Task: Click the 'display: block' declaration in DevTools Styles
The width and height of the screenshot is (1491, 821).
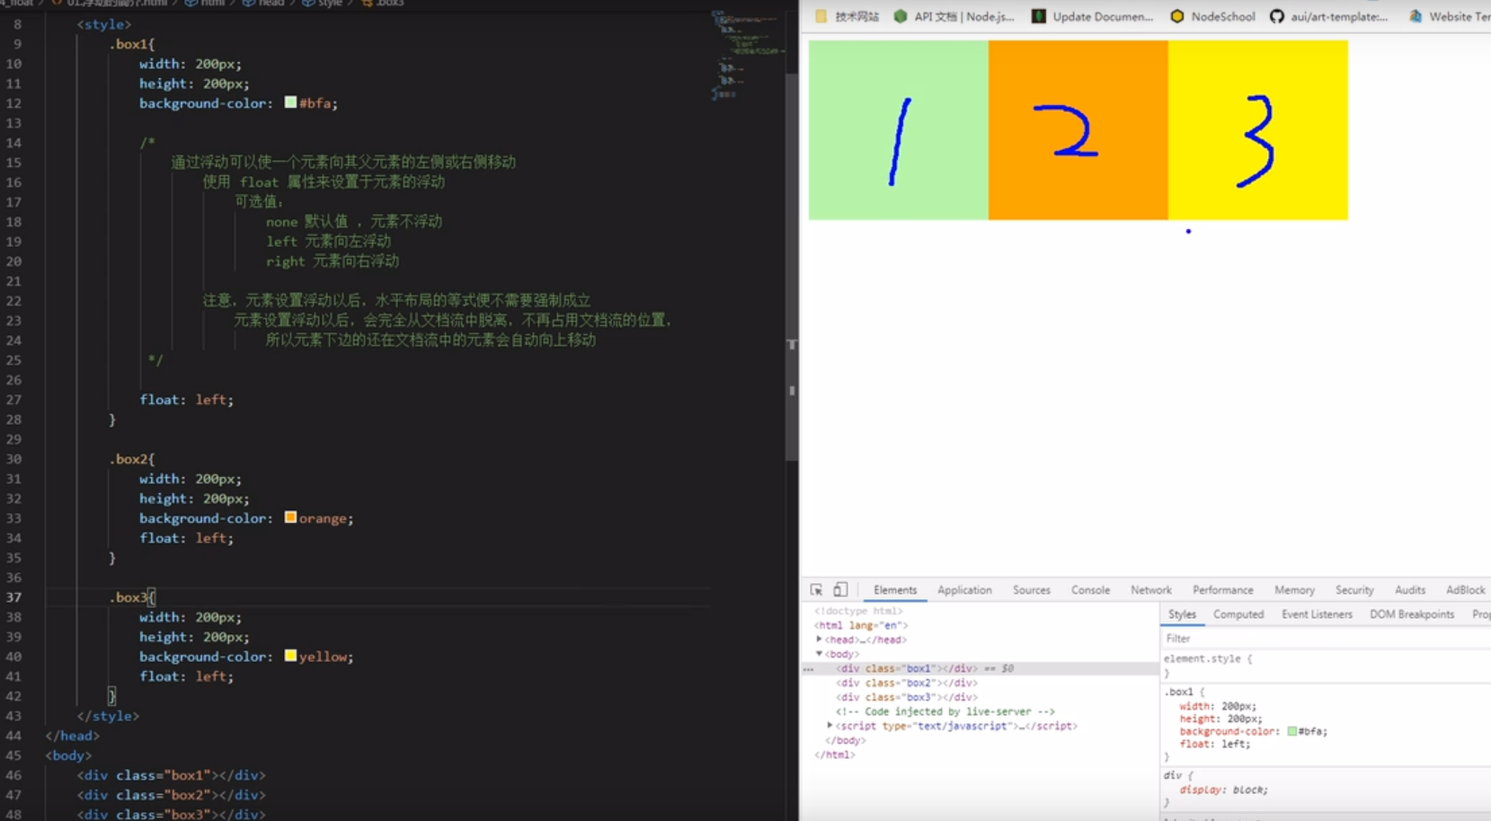Action: 1223,790
